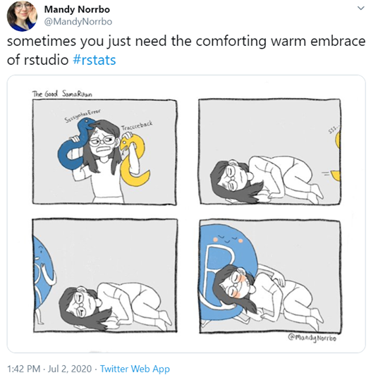Screen dimensions: 371x380
Task: Click the @MandyNorrbo signature under the comic
Action: 312,338
